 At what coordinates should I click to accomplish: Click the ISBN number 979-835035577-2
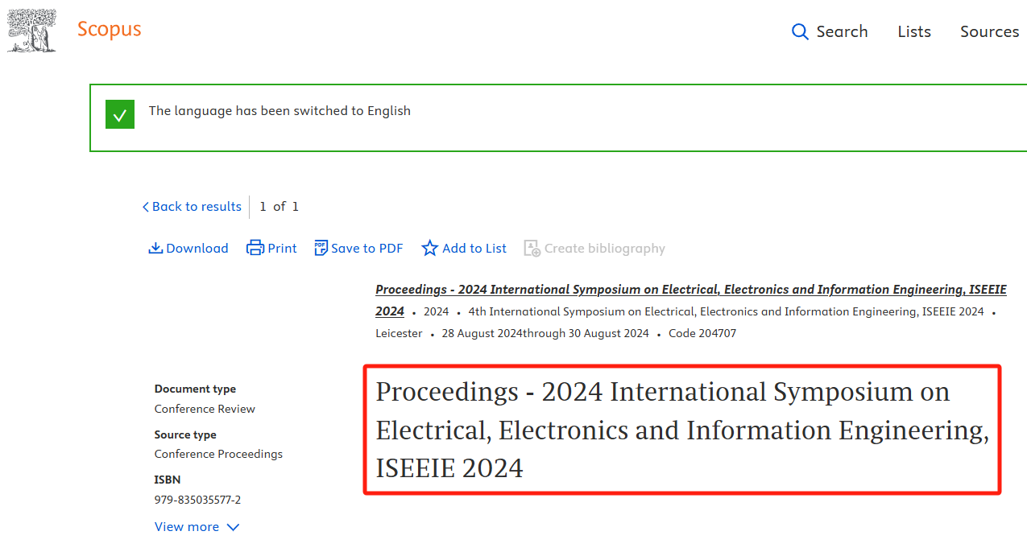tap(197, 500)
